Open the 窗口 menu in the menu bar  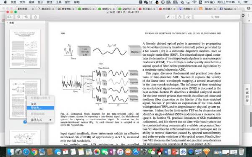pos(68,2)
